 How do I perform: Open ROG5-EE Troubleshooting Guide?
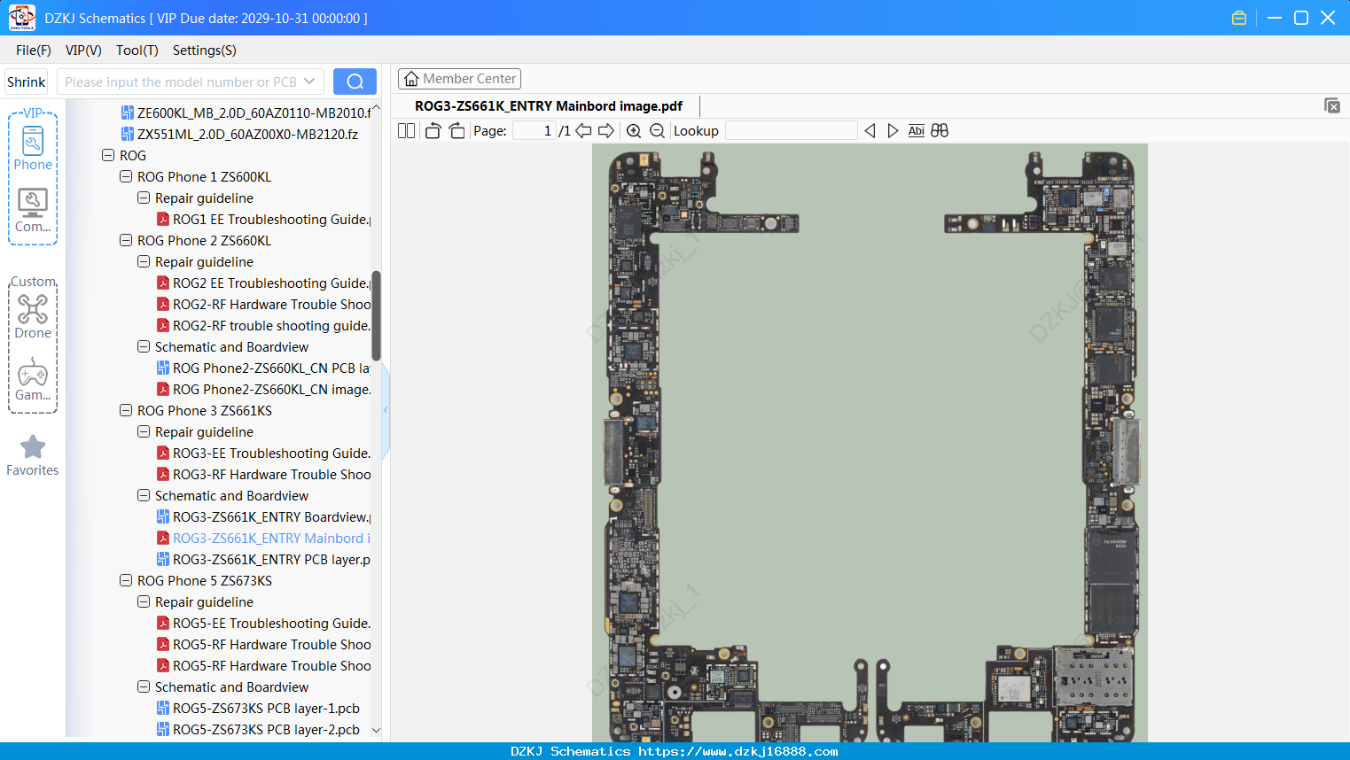263,624
